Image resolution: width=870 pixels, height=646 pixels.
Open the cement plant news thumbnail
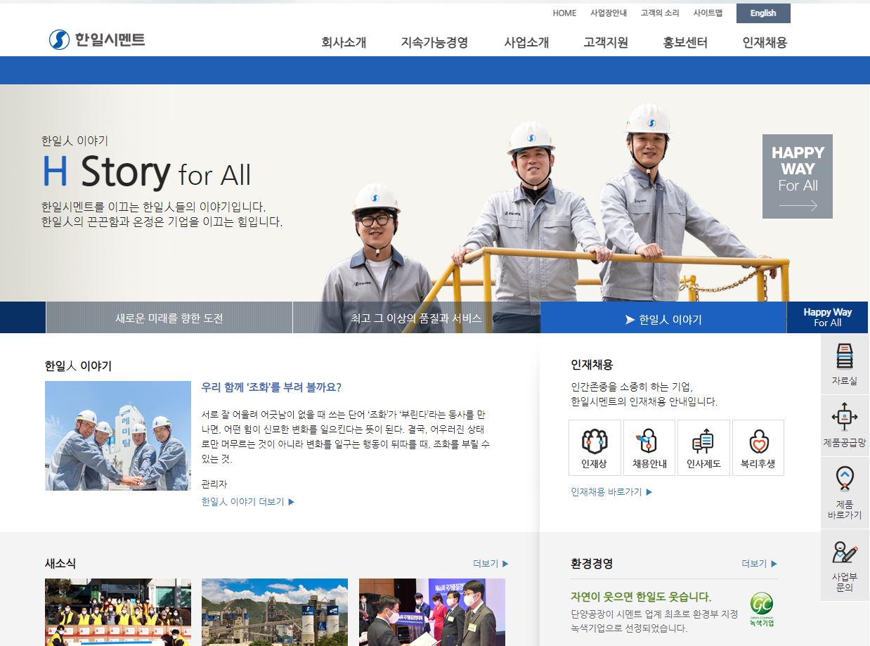[x=275, y=612]
